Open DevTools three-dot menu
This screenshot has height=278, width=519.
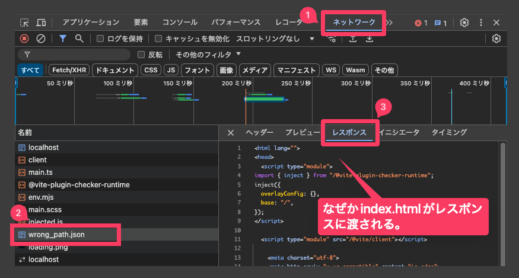click(481, 23)
